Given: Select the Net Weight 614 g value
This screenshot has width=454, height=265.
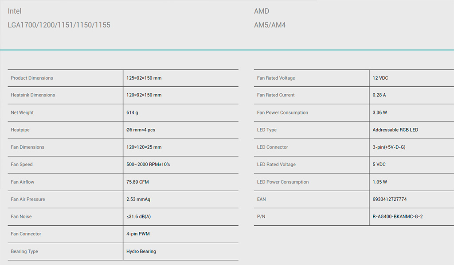Looking at the screenshot, I should [x=132, y=113].
